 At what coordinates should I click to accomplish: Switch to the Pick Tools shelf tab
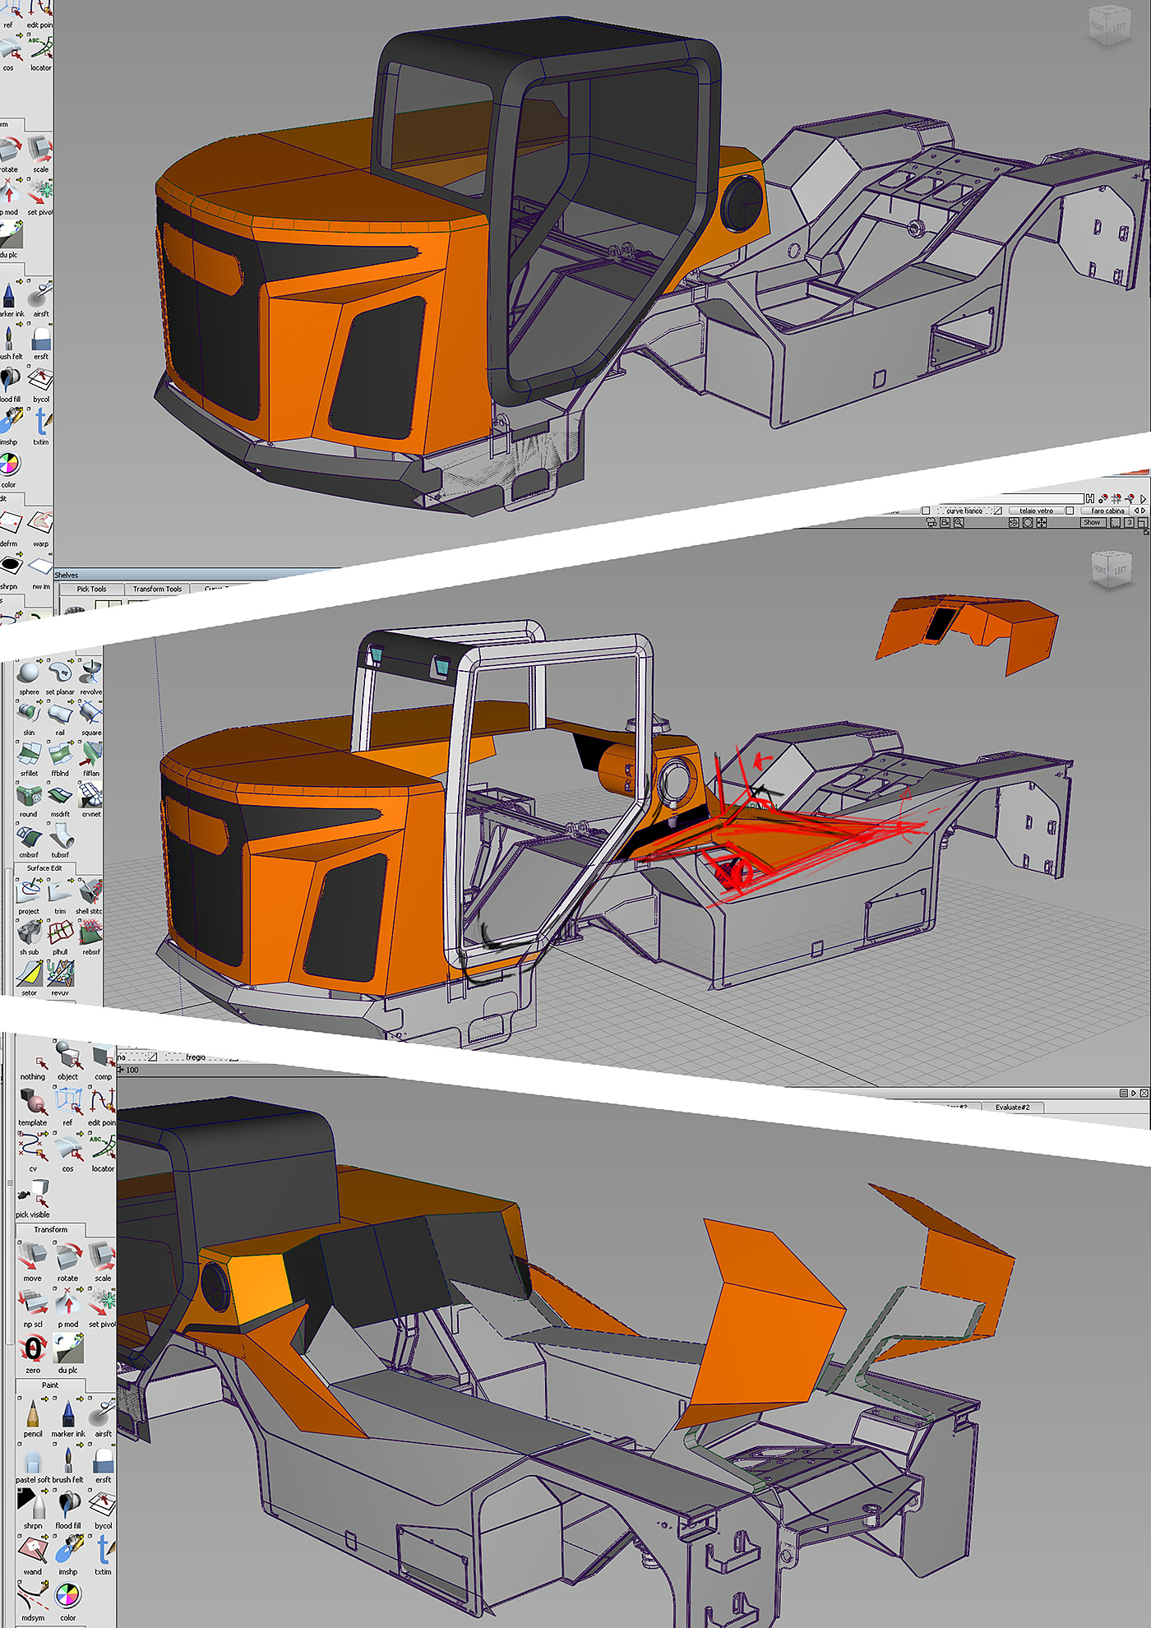tap(91, 589)
